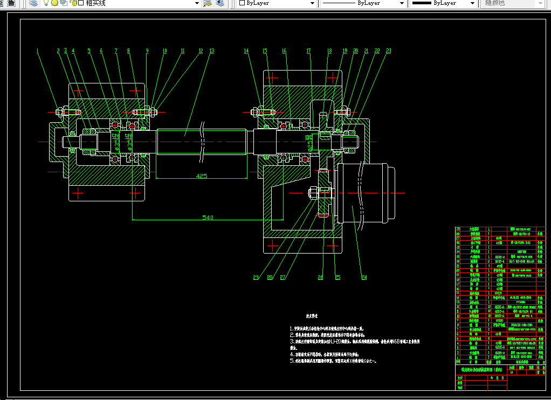551x400 pixels.
Task: Toggle viewport freeze for the current layer
Action: (x=64, y=3)
